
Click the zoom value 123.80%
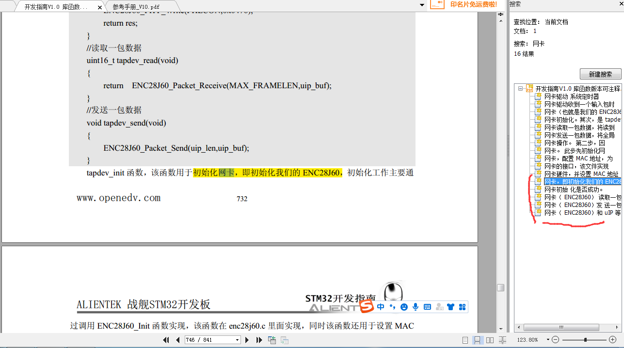point(528,340)
